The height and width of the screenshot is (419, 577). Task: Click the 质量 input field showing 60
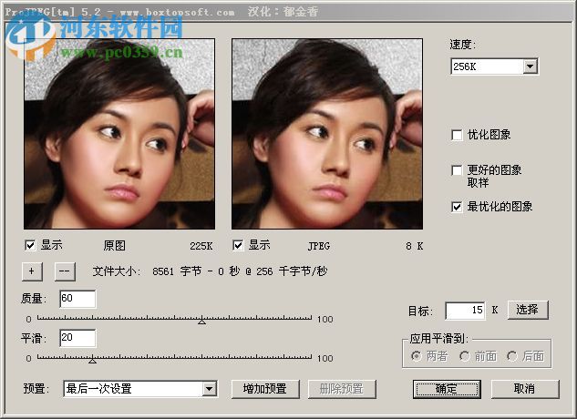77,299
